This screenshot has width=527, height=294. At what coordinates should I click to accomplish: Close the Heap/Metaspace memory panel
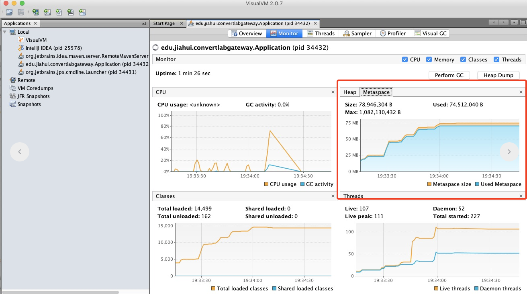[521, 92]
